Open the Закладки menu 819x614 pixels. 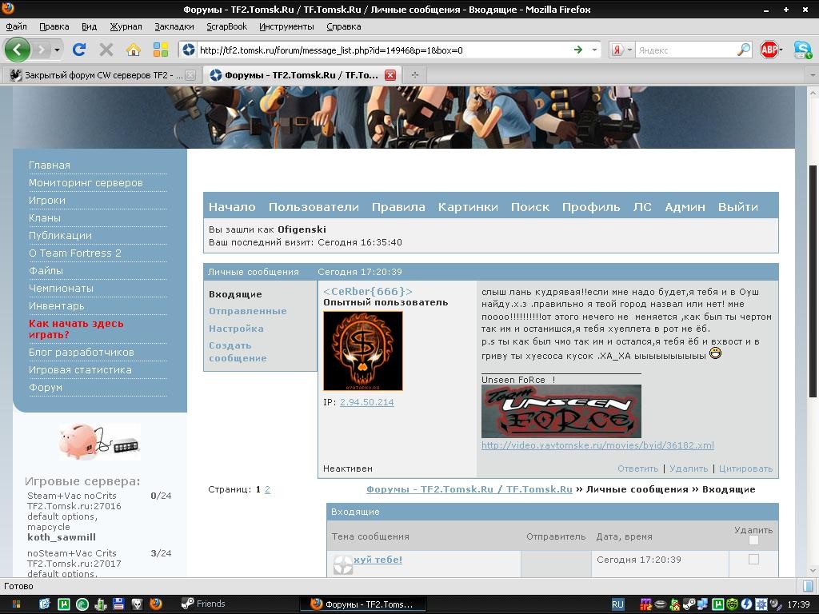(174, 26)
